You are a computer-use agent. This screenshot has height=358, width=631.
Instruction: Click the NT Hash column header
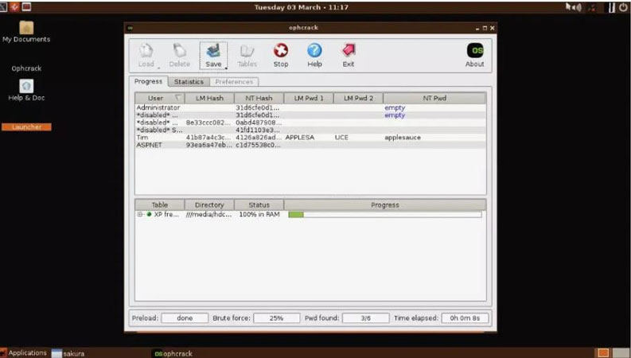tap(259, 98)
